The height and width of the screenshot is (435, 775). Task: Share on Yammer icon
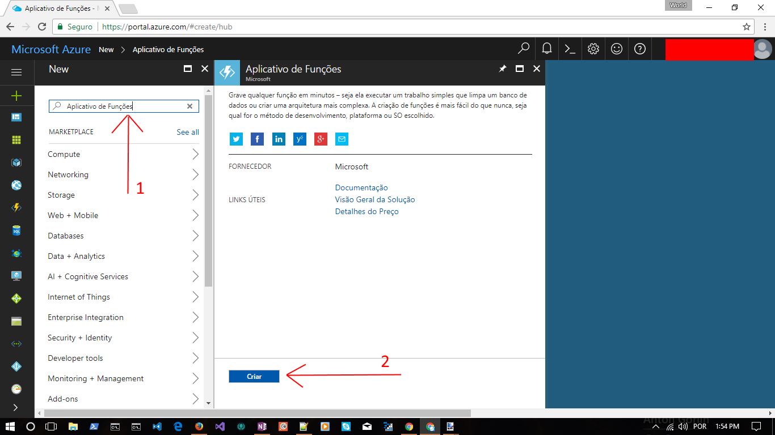(300, 139)
